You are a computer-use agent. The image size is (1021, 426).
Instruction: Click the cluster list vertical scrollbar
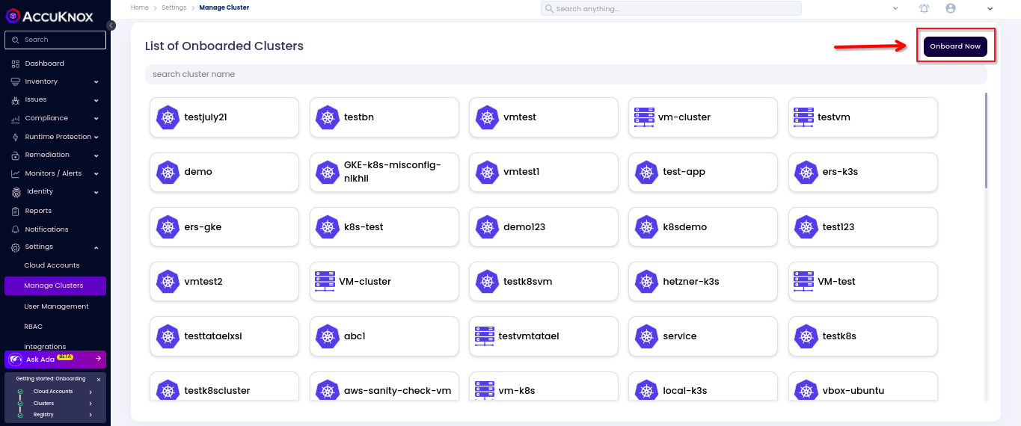click(986, 141)
